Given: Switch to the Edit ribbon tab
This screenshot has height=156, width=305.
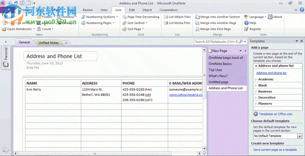Looking at the screenshot, I should pos(132,10).
